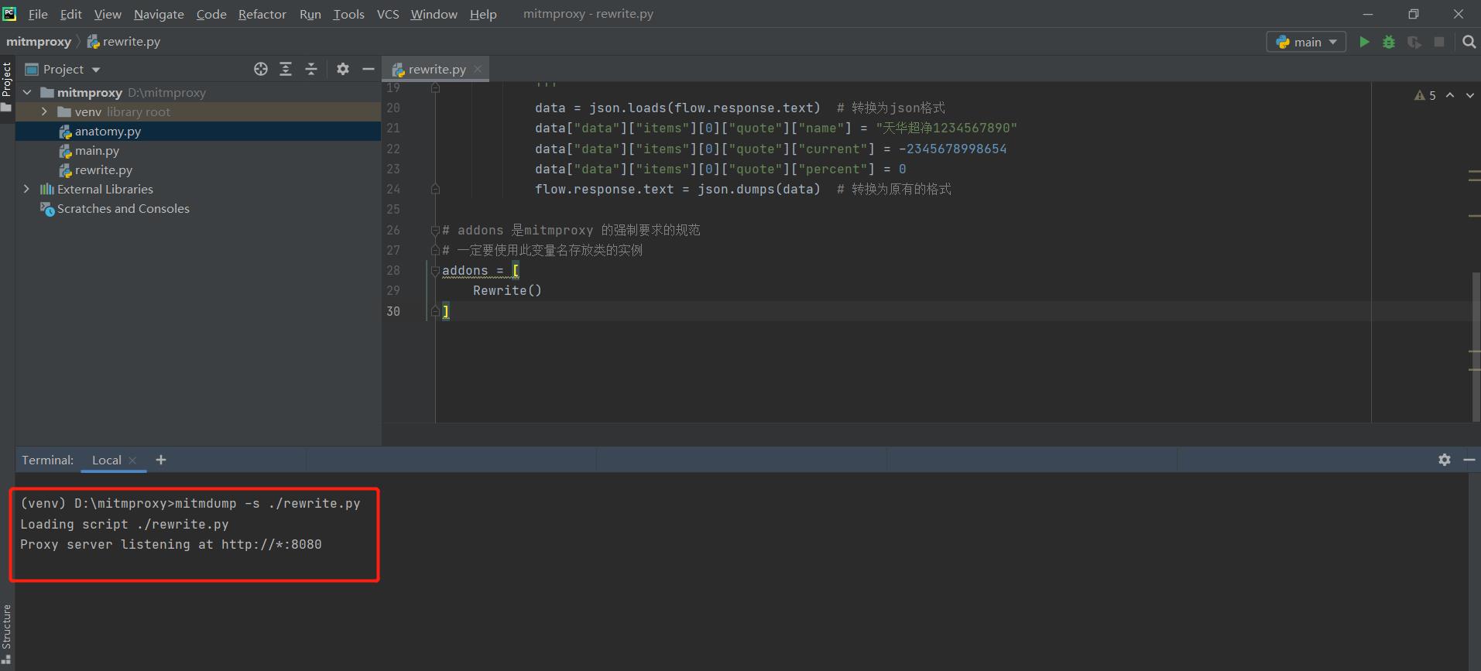Click terminal line 'Loading script ./rewrite.py'

[x=125, y=524]
